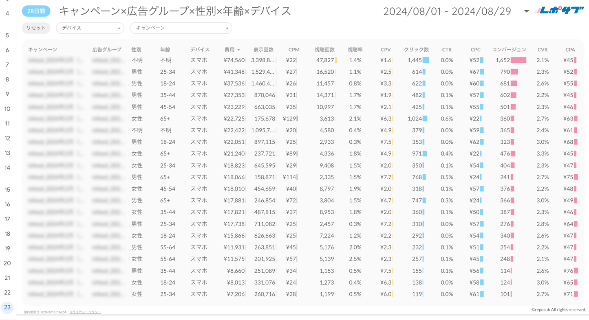
Task: Click the デバイス table column header
Action: (x=200, y=50)
